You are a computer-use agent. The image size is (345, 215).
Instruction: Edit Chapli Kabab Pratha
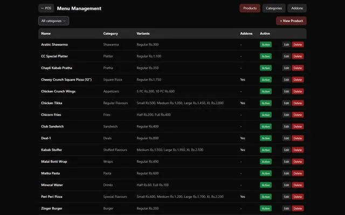(286, 68)
